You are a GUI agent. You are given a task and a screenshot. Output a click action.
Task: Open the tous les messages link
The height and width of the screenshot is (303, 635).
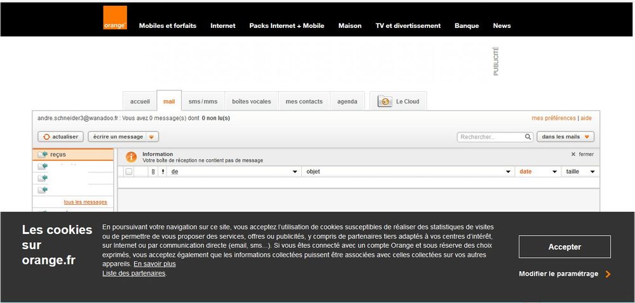[85, 202]
